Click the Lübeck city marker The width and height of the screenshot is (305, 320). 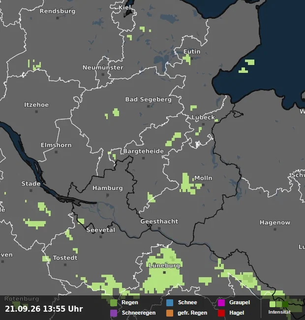coord(203,124)
